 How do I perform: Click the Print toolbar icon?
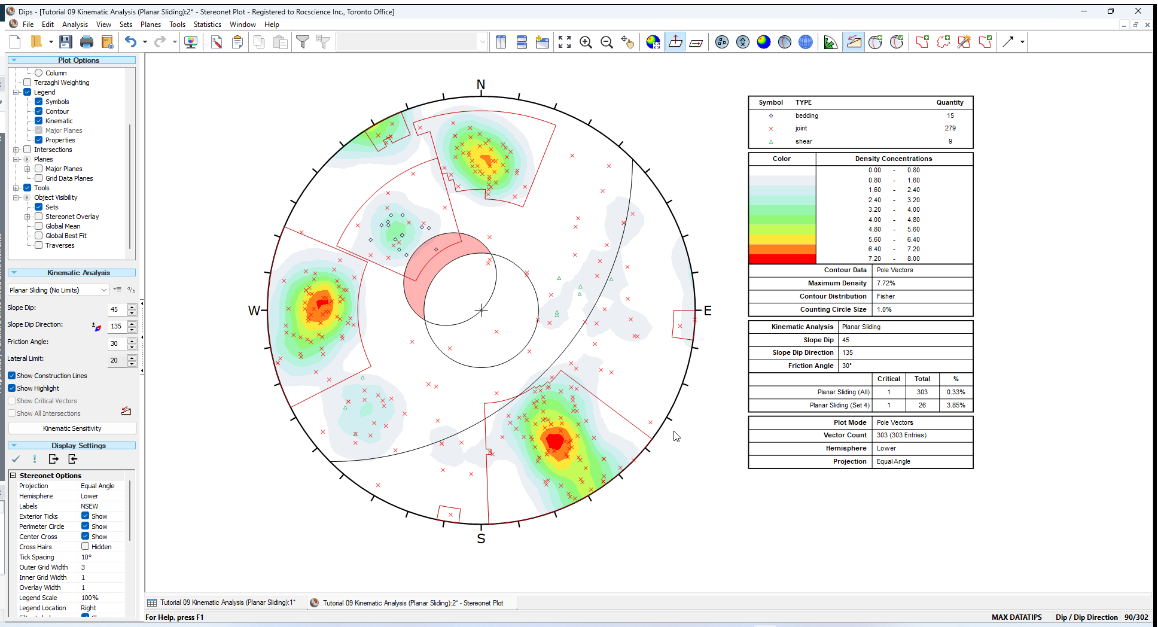click(87, 42)
